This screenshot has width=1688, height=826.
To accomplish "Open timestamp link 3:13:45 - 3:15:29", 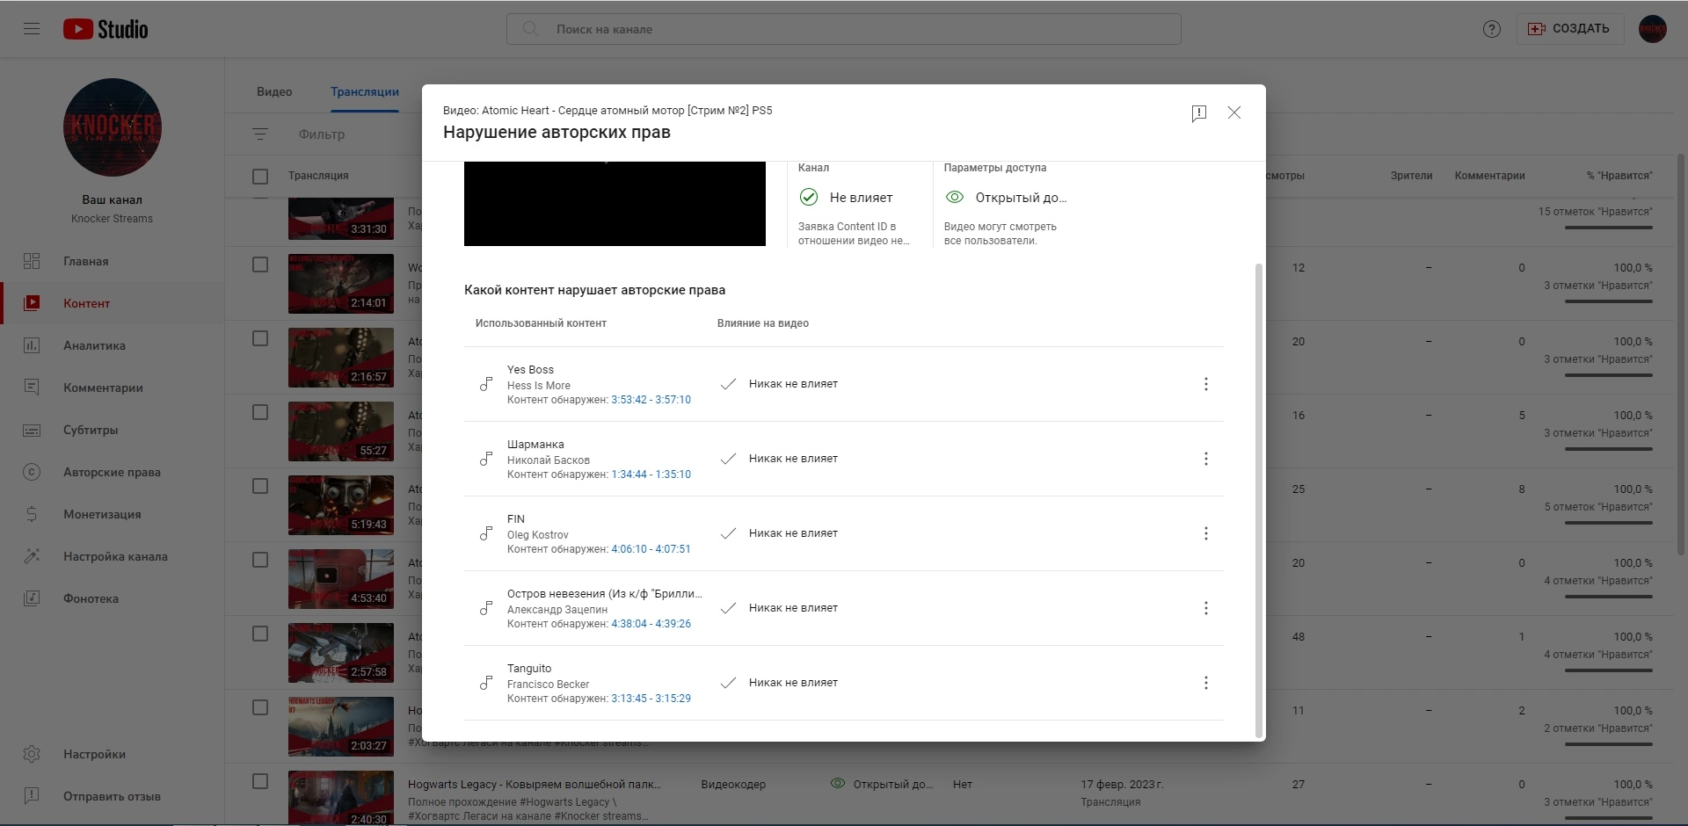I will (651, 699).
